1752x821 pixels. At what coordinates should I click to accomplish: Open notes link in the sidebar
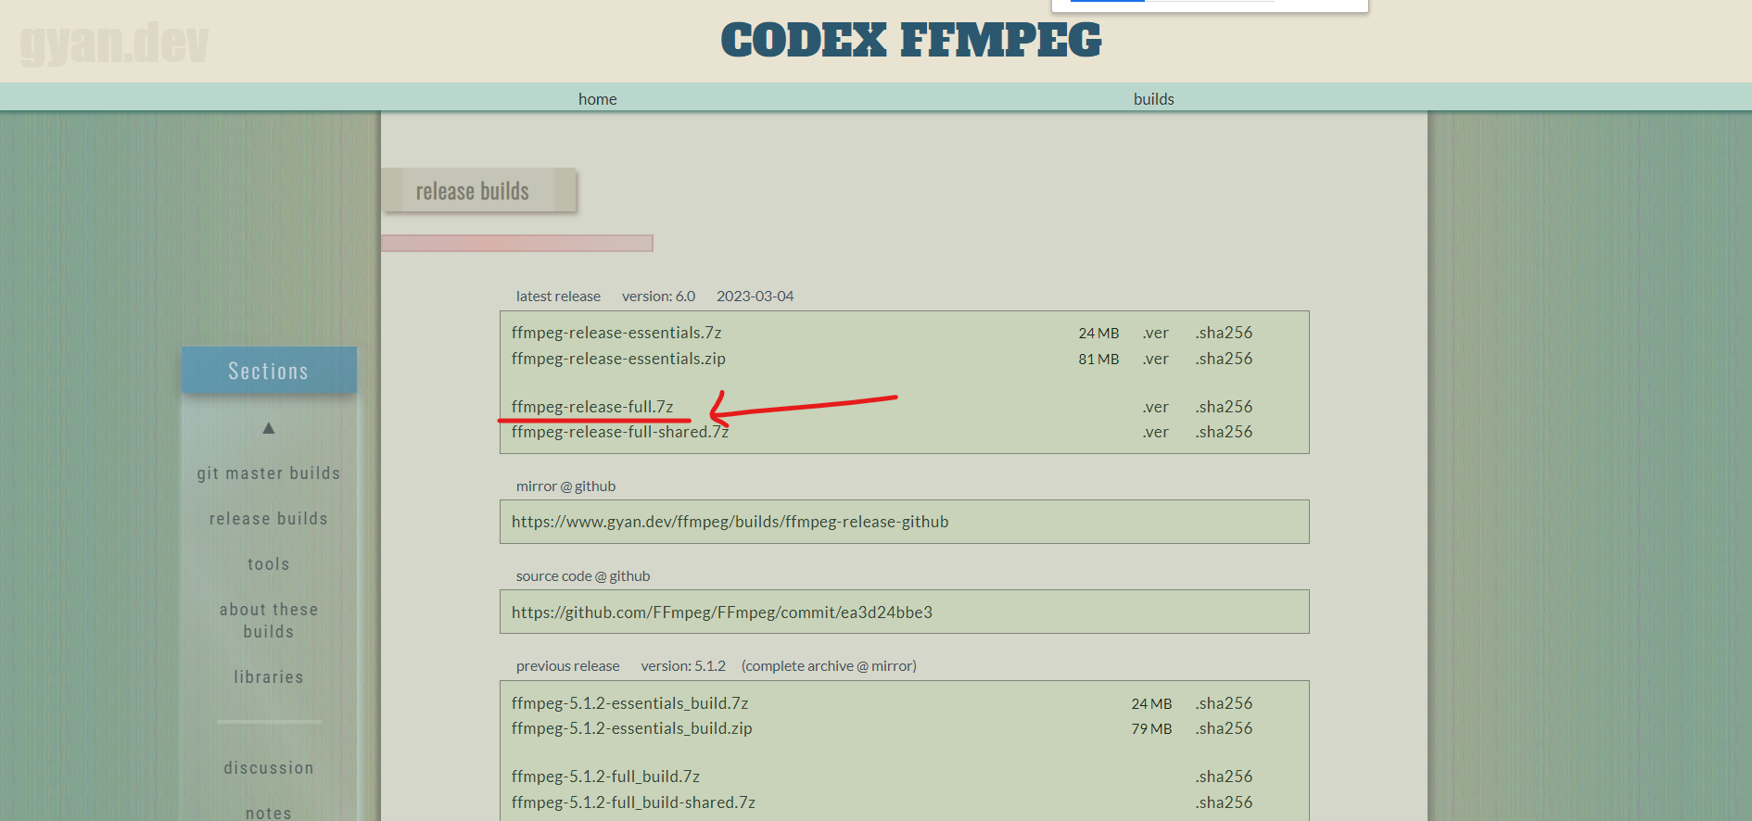[x=269, y=813]
